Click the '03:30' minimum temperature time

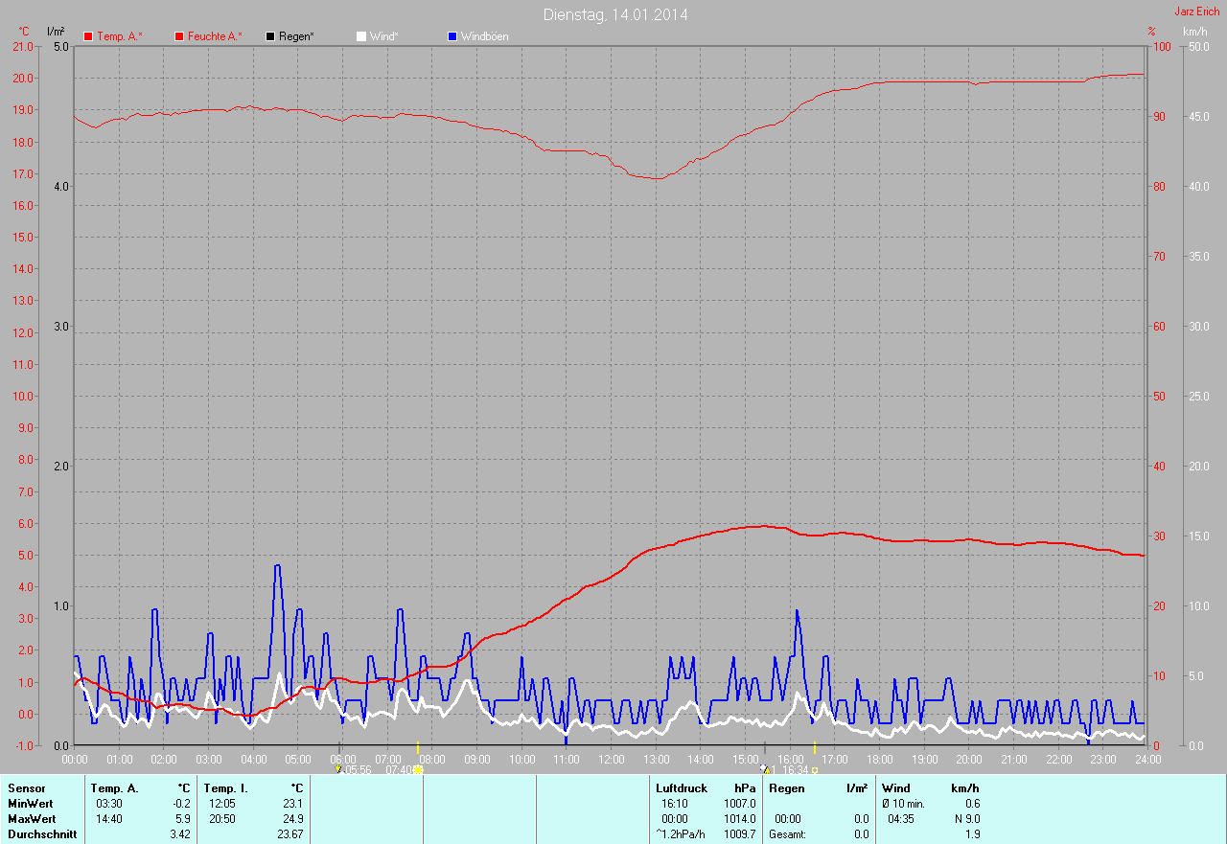[x=109, y=803]
